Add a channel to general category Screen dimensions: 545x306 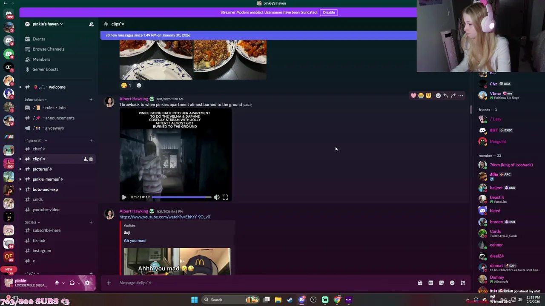91,141
